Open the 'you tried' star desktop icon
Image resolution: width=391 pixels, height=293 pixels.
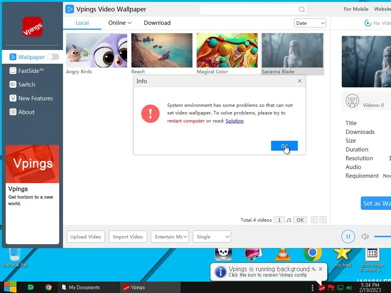pos(343,258)
